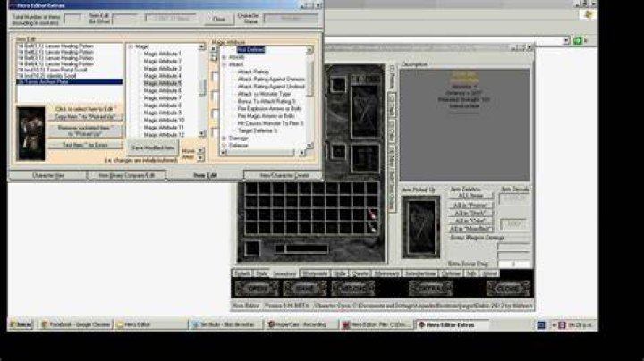Viewport: 644px width, 361px height.
Task: Switch to Item Binary Compare/Edit tab
Action: tap(126, 175)
